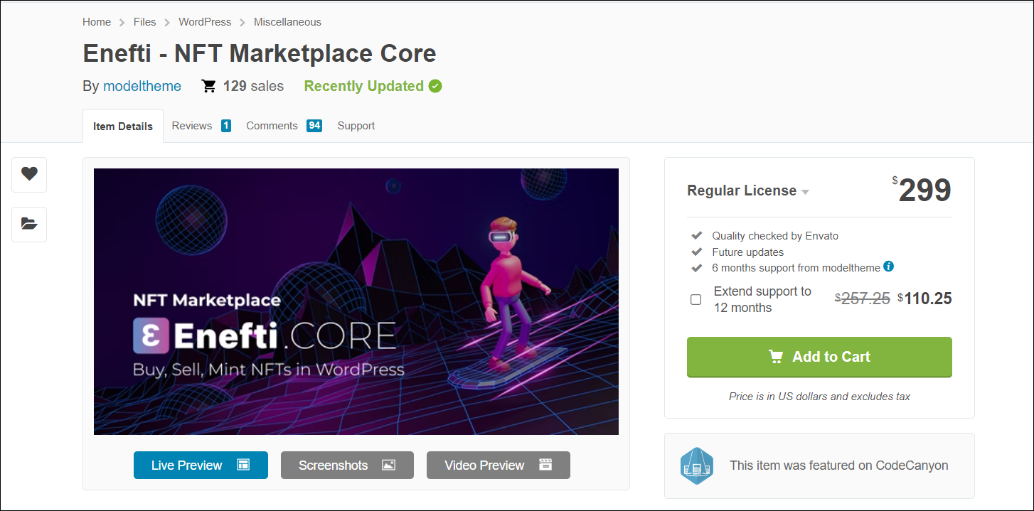This screenshot has height=511, width=1034.
Task: Click the Live Preview button
Action: 201,465
